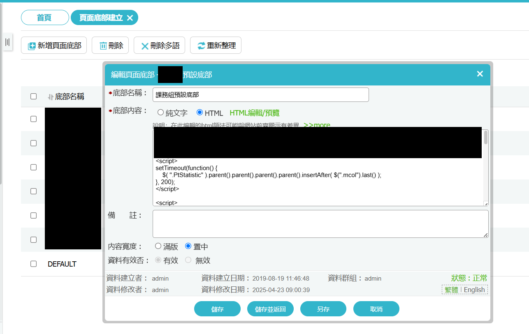529x334 pixels.
Task: Click the 備註 remarks textarea
Action: click(x=320, y=224)
